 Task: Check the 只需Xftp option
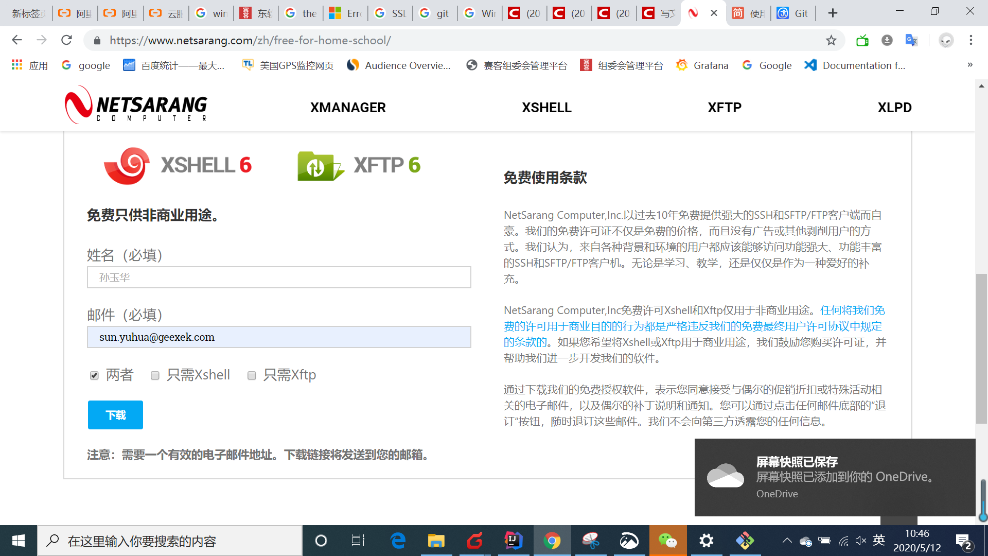(252, 376)
